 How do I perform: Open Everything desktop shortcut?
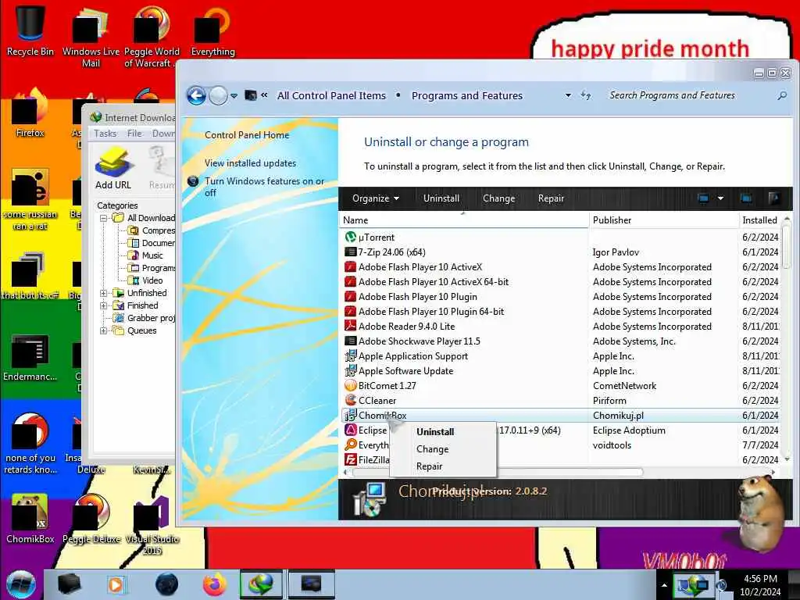212,30
